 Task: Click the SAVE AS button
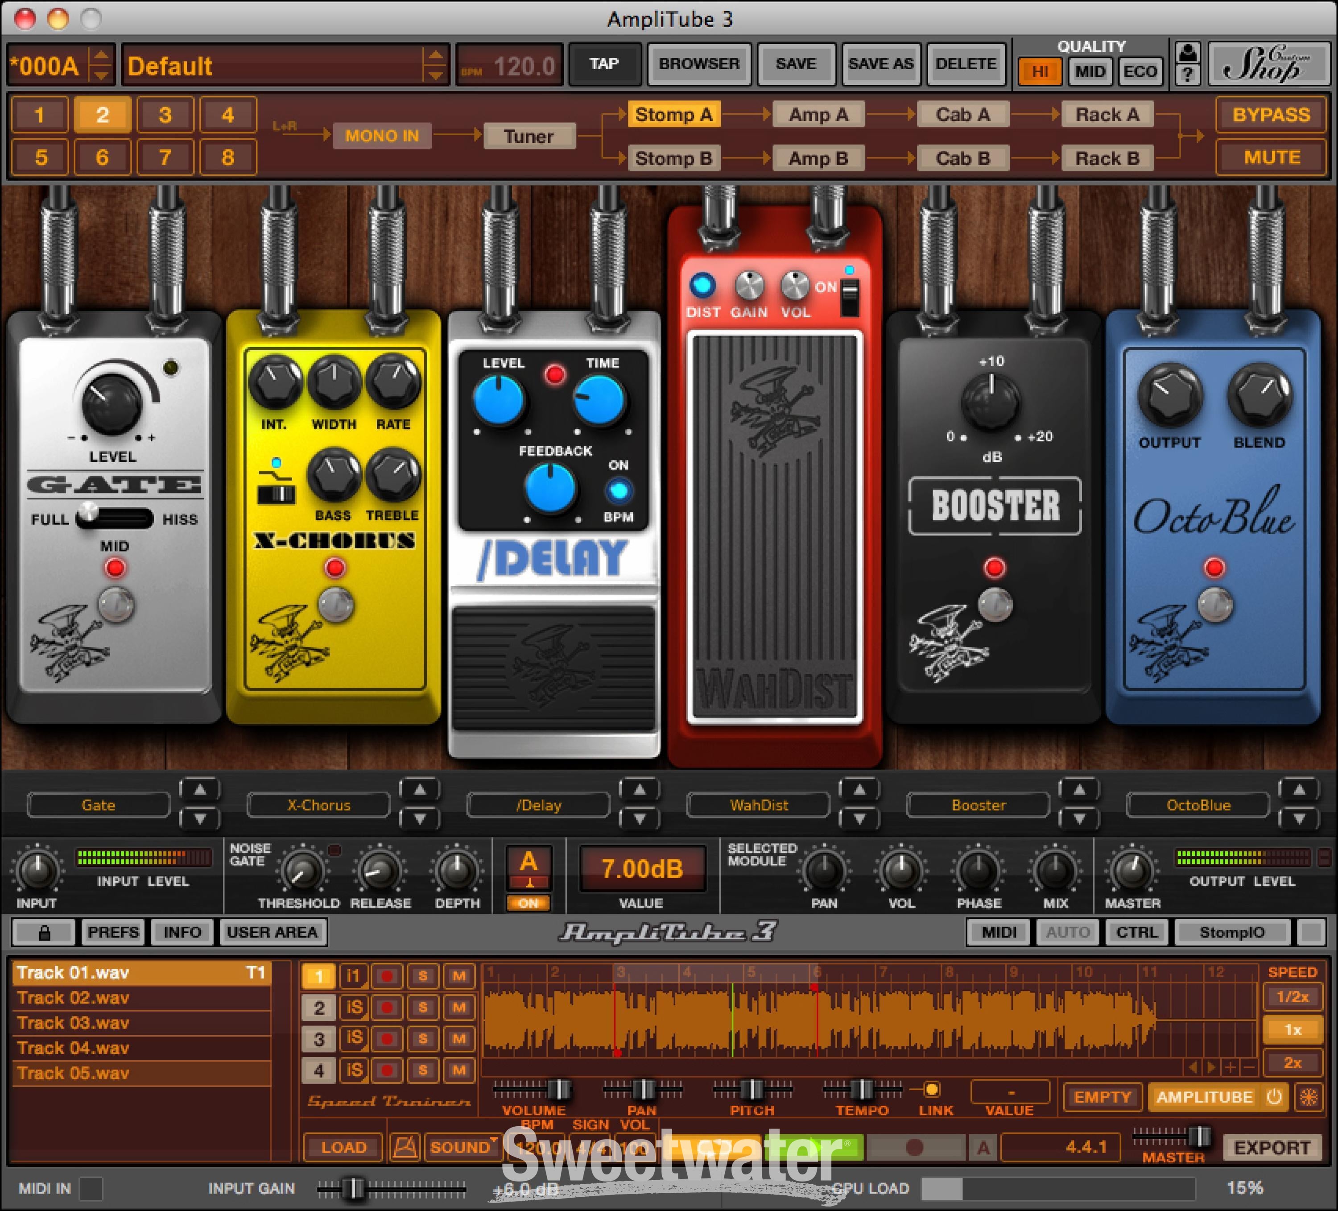tap(881, 64)
